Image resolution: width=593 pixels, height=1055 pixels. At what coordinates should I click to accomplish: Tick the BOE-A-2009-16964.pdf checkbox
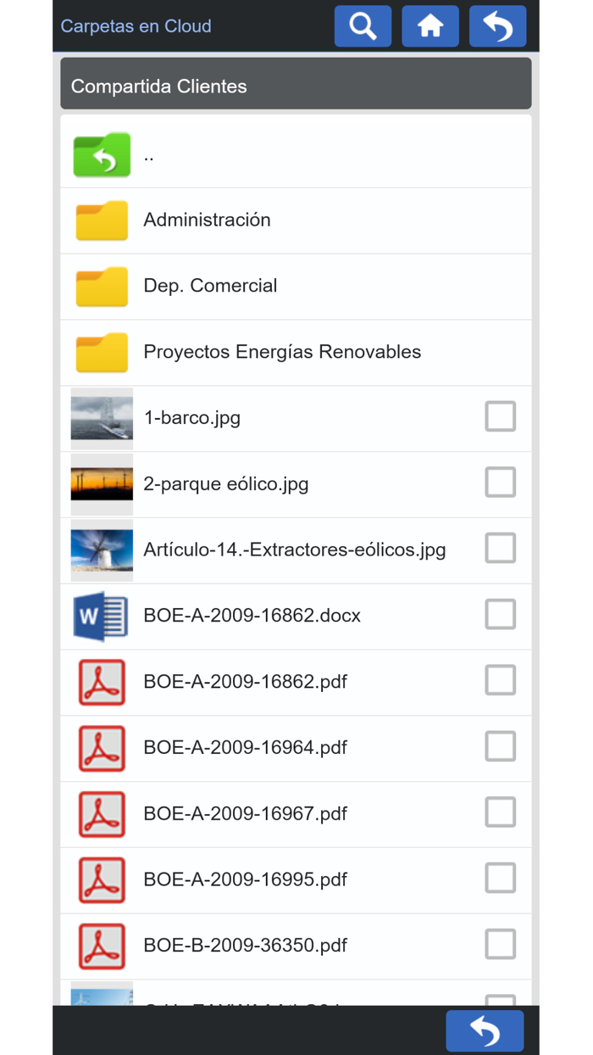point(500,746)
